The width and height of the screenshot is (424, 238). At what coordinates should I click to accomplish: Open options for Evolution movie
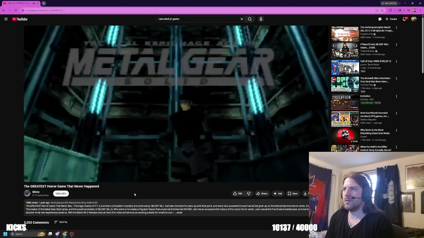[x=397, y=97]
